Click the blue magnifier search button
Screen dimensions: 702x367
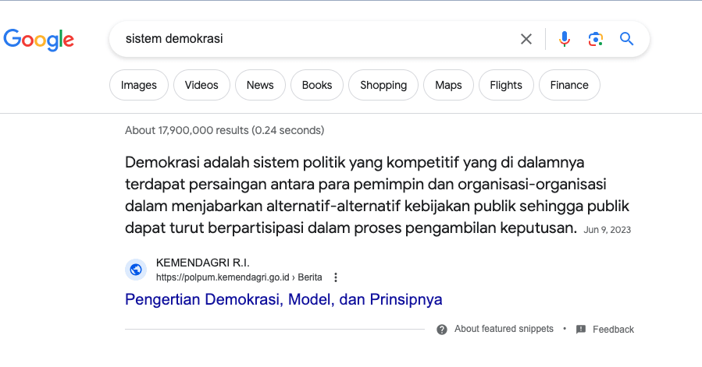tap(626, 39)
